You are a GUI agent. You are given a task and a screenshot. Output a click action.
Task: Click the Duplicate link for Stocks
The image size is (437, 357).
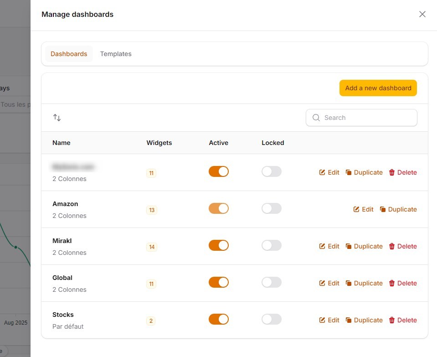coord(367,320)
